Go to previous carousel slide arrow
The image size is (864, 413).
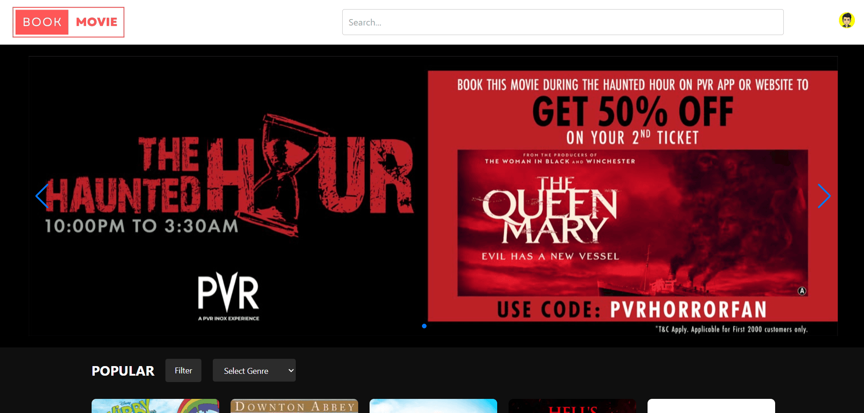42,196
